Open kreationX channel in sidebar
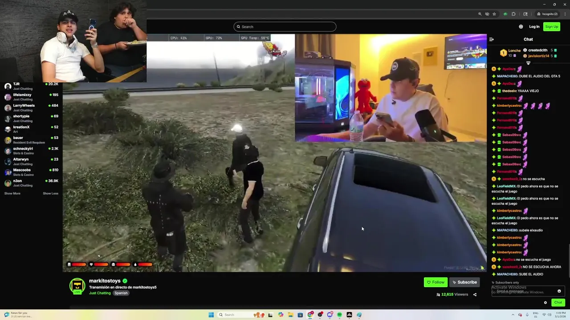The width and height of the screenshot is (570, 320). click(x=31, y=129)
